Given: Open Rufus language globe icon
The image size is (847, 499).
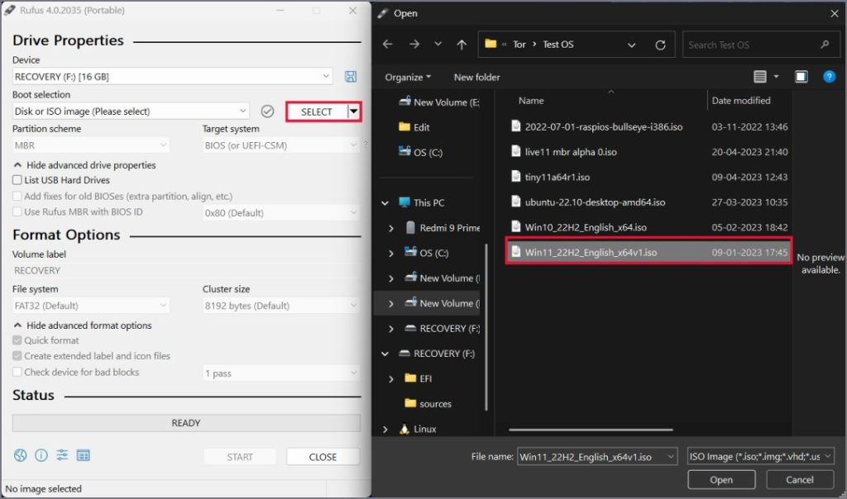Looking at the screenshot, I should [21, 455].
